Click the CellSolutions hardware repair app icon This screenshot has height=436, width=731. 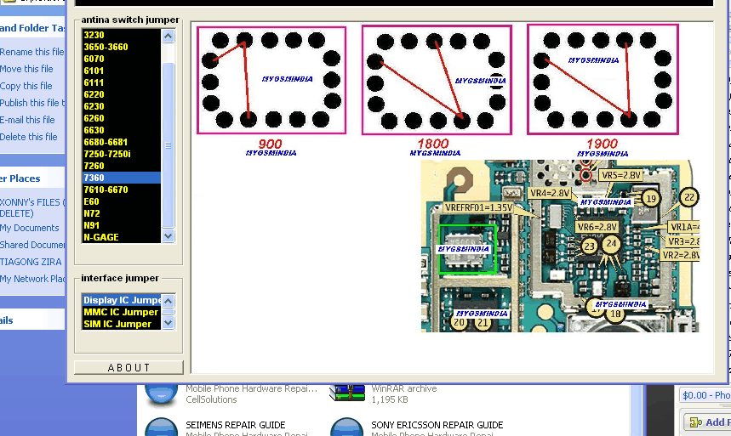click(161, 391)
